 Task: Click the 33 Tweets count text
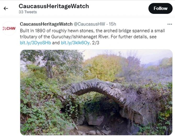click(x=28, y=12)
